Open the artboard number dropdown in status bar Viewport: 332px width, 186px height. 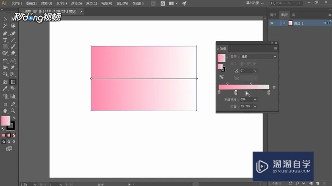[x=61, y=185]
